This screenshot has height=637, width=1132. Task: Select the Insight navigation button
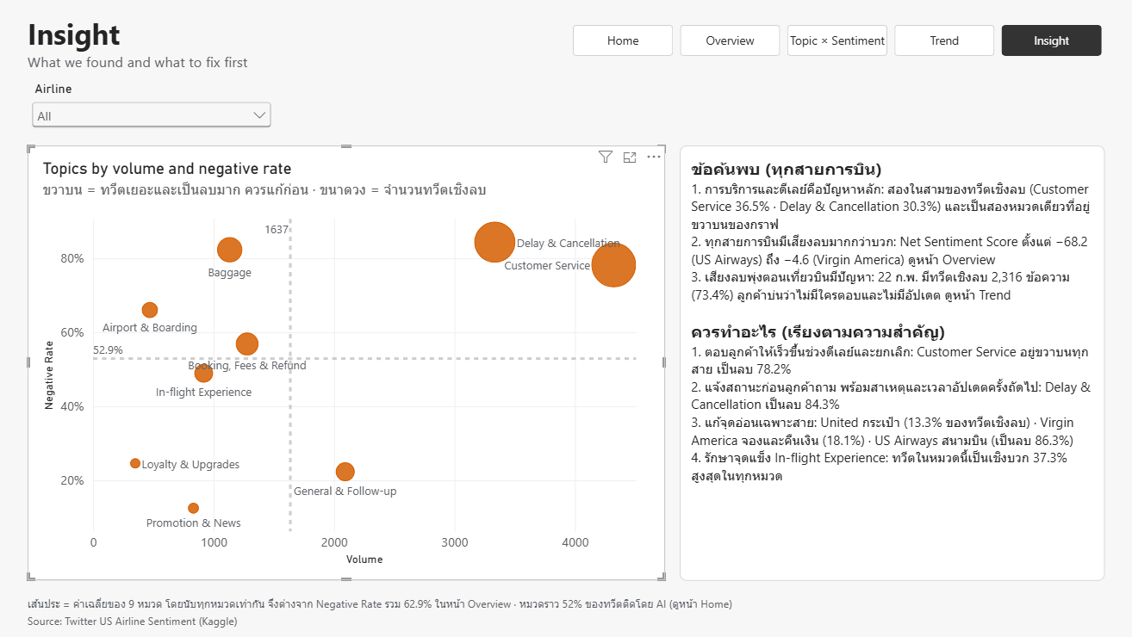click(1051, 40)
